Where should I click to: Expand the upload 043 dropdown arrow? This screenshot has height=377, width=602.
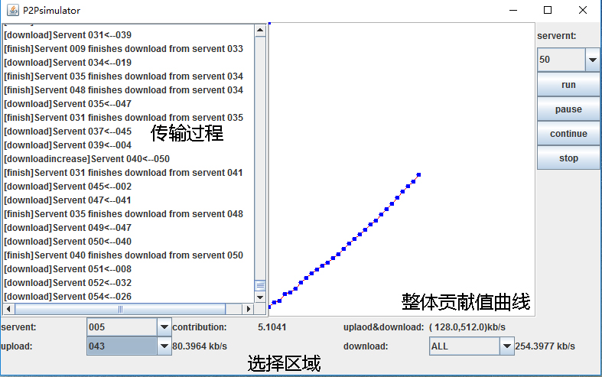pyautogui.click(x=164, y=346)
